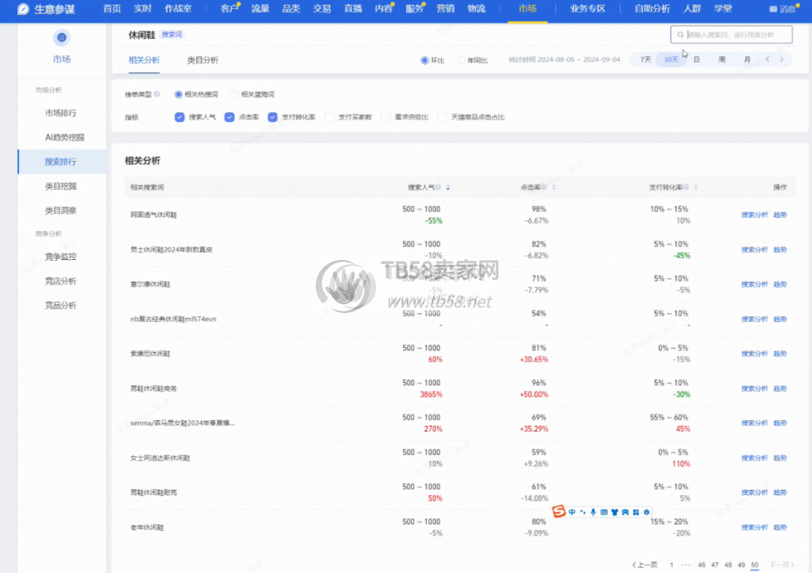Go to the previous date period arrow
The height and width of the screenshot is (573, 812).
767,59
